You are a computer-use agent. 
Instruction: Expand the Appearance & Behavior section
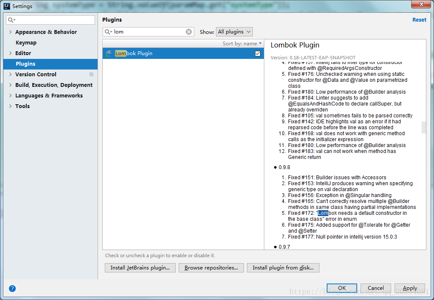pos(10,32)
